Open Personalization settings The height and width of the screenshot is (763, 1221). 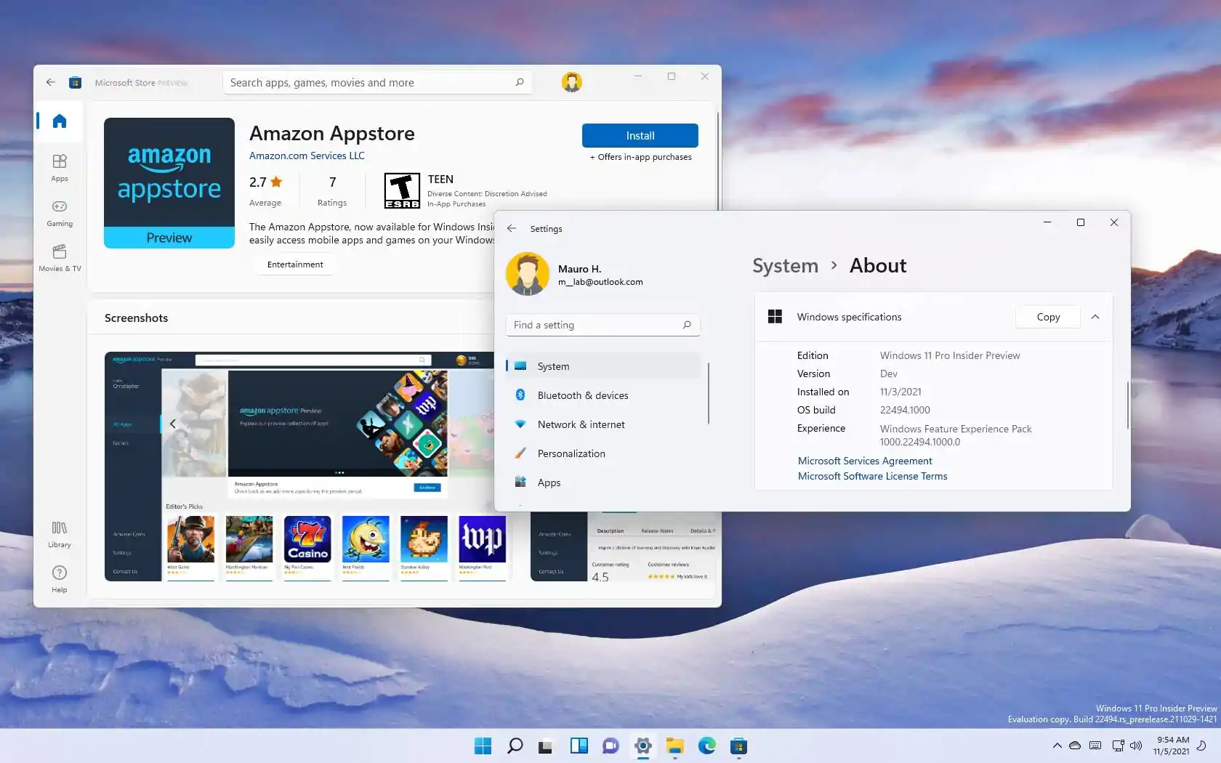click(x=571, y=453)
